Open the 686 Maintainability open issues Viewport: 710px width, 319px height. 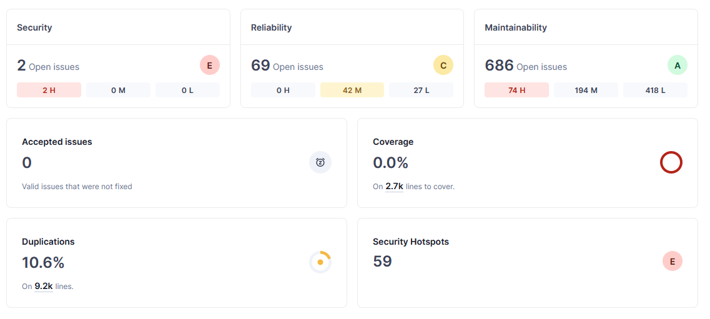pyautogui.click(x=499, y=66)
